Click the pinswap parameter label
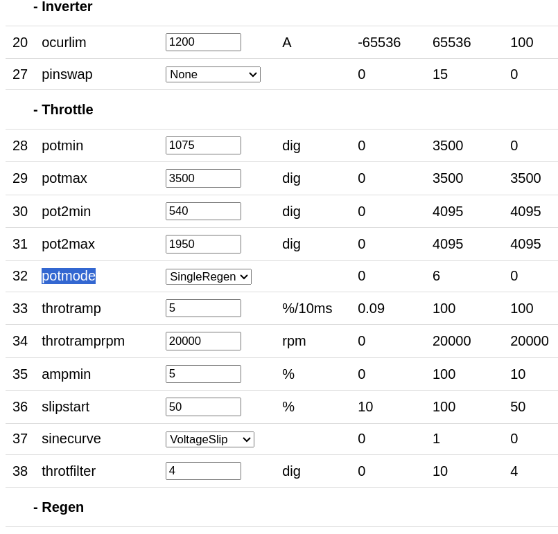558x534 pixels. [67, 74]
